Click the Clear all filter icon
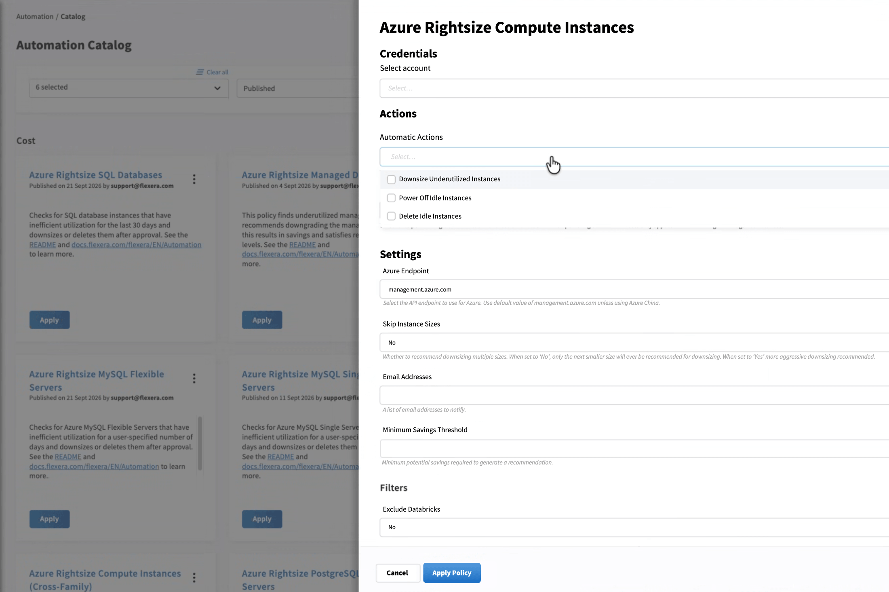889x592 pixels. click(x=200, y=72)
